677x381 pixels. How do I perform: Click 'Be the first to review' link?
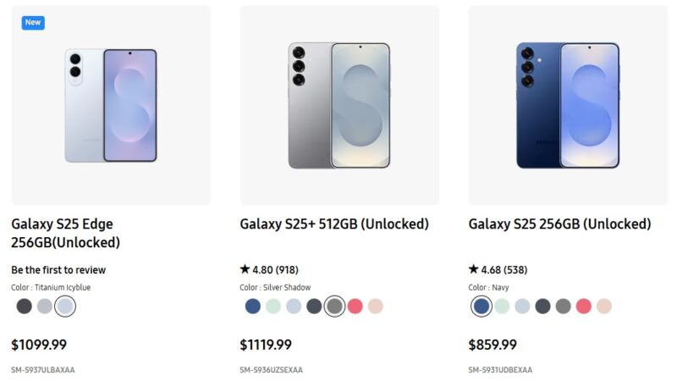[x=58, y=270]
